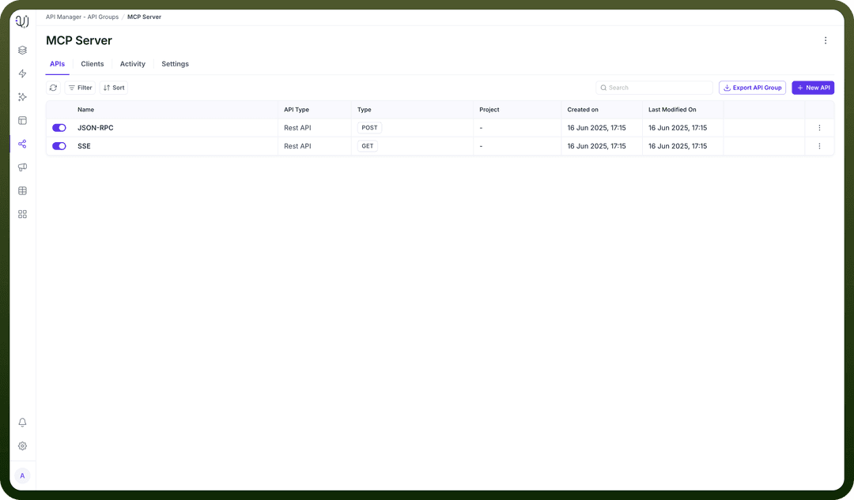Open the lightning bolt sidebar icon
Image resolution: width=854 pixels, height=500 pixels.
(22, 73)
